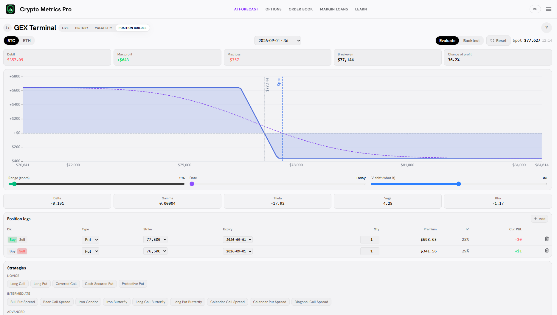Screen dimensions: 557x315
Task: Apply the Bear Call Spread strategy
Action: click(x=57, y=302)
